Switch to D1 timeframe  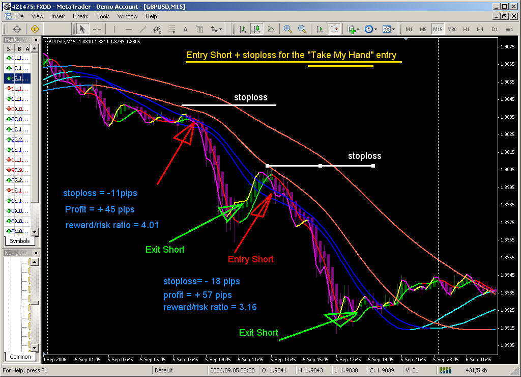pyautogui.click(x=495, y=29)
